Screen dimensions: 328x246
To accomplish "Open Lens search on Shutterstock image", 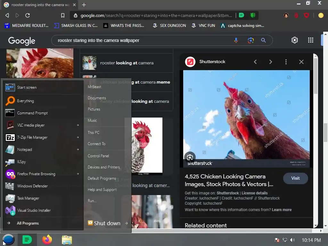I will point(190,157).
